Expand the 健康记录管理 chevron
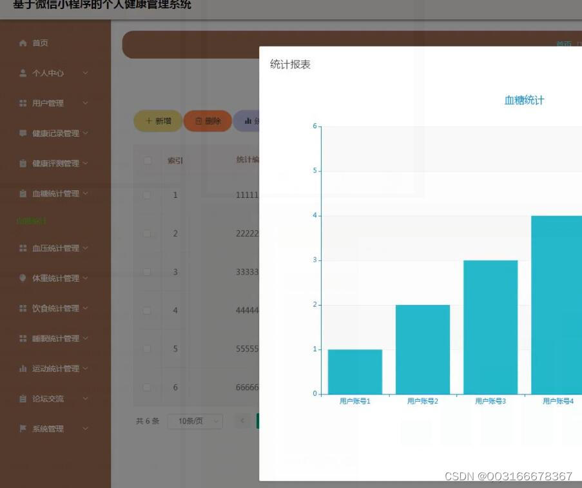This screenshot has height=488, width=582. tap(85, 133)
